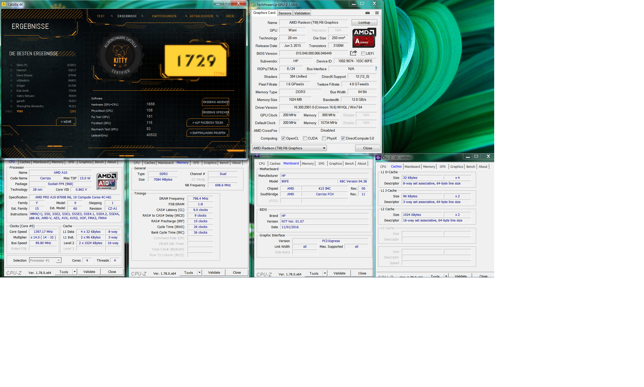Toggle the CUDA checkbox
This screenshot has height=387, width=644.
click(x=305, y=139)
